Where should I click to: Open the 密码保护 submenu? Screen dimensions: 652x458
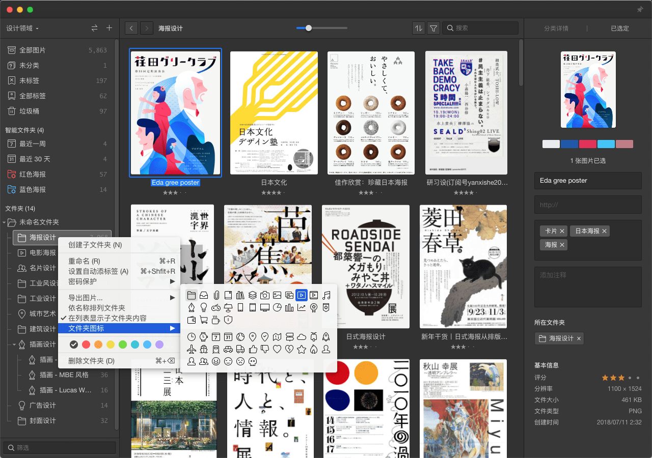119,281
